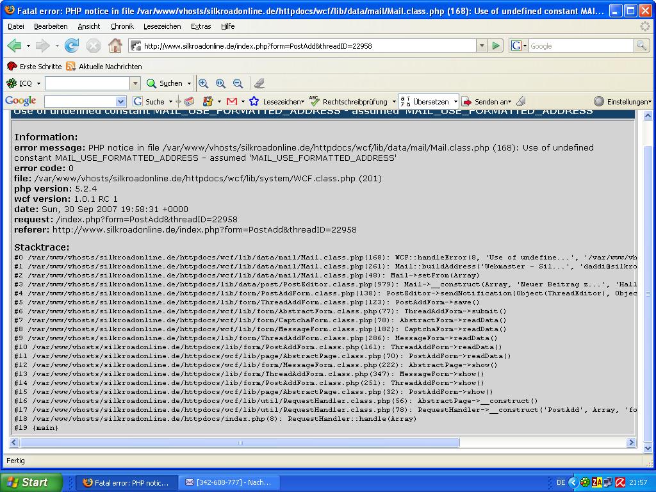The image size is (656, 492).
Task: Go to the Home page icon
Action: click(x=115, y=45)
